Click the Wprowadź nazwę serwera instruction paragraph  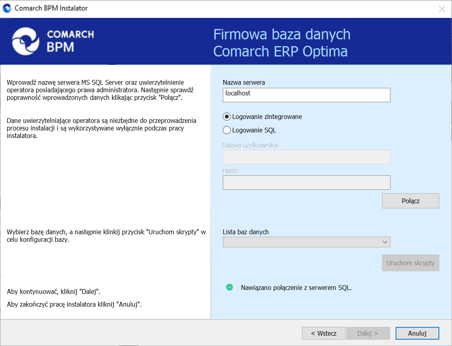100,90
